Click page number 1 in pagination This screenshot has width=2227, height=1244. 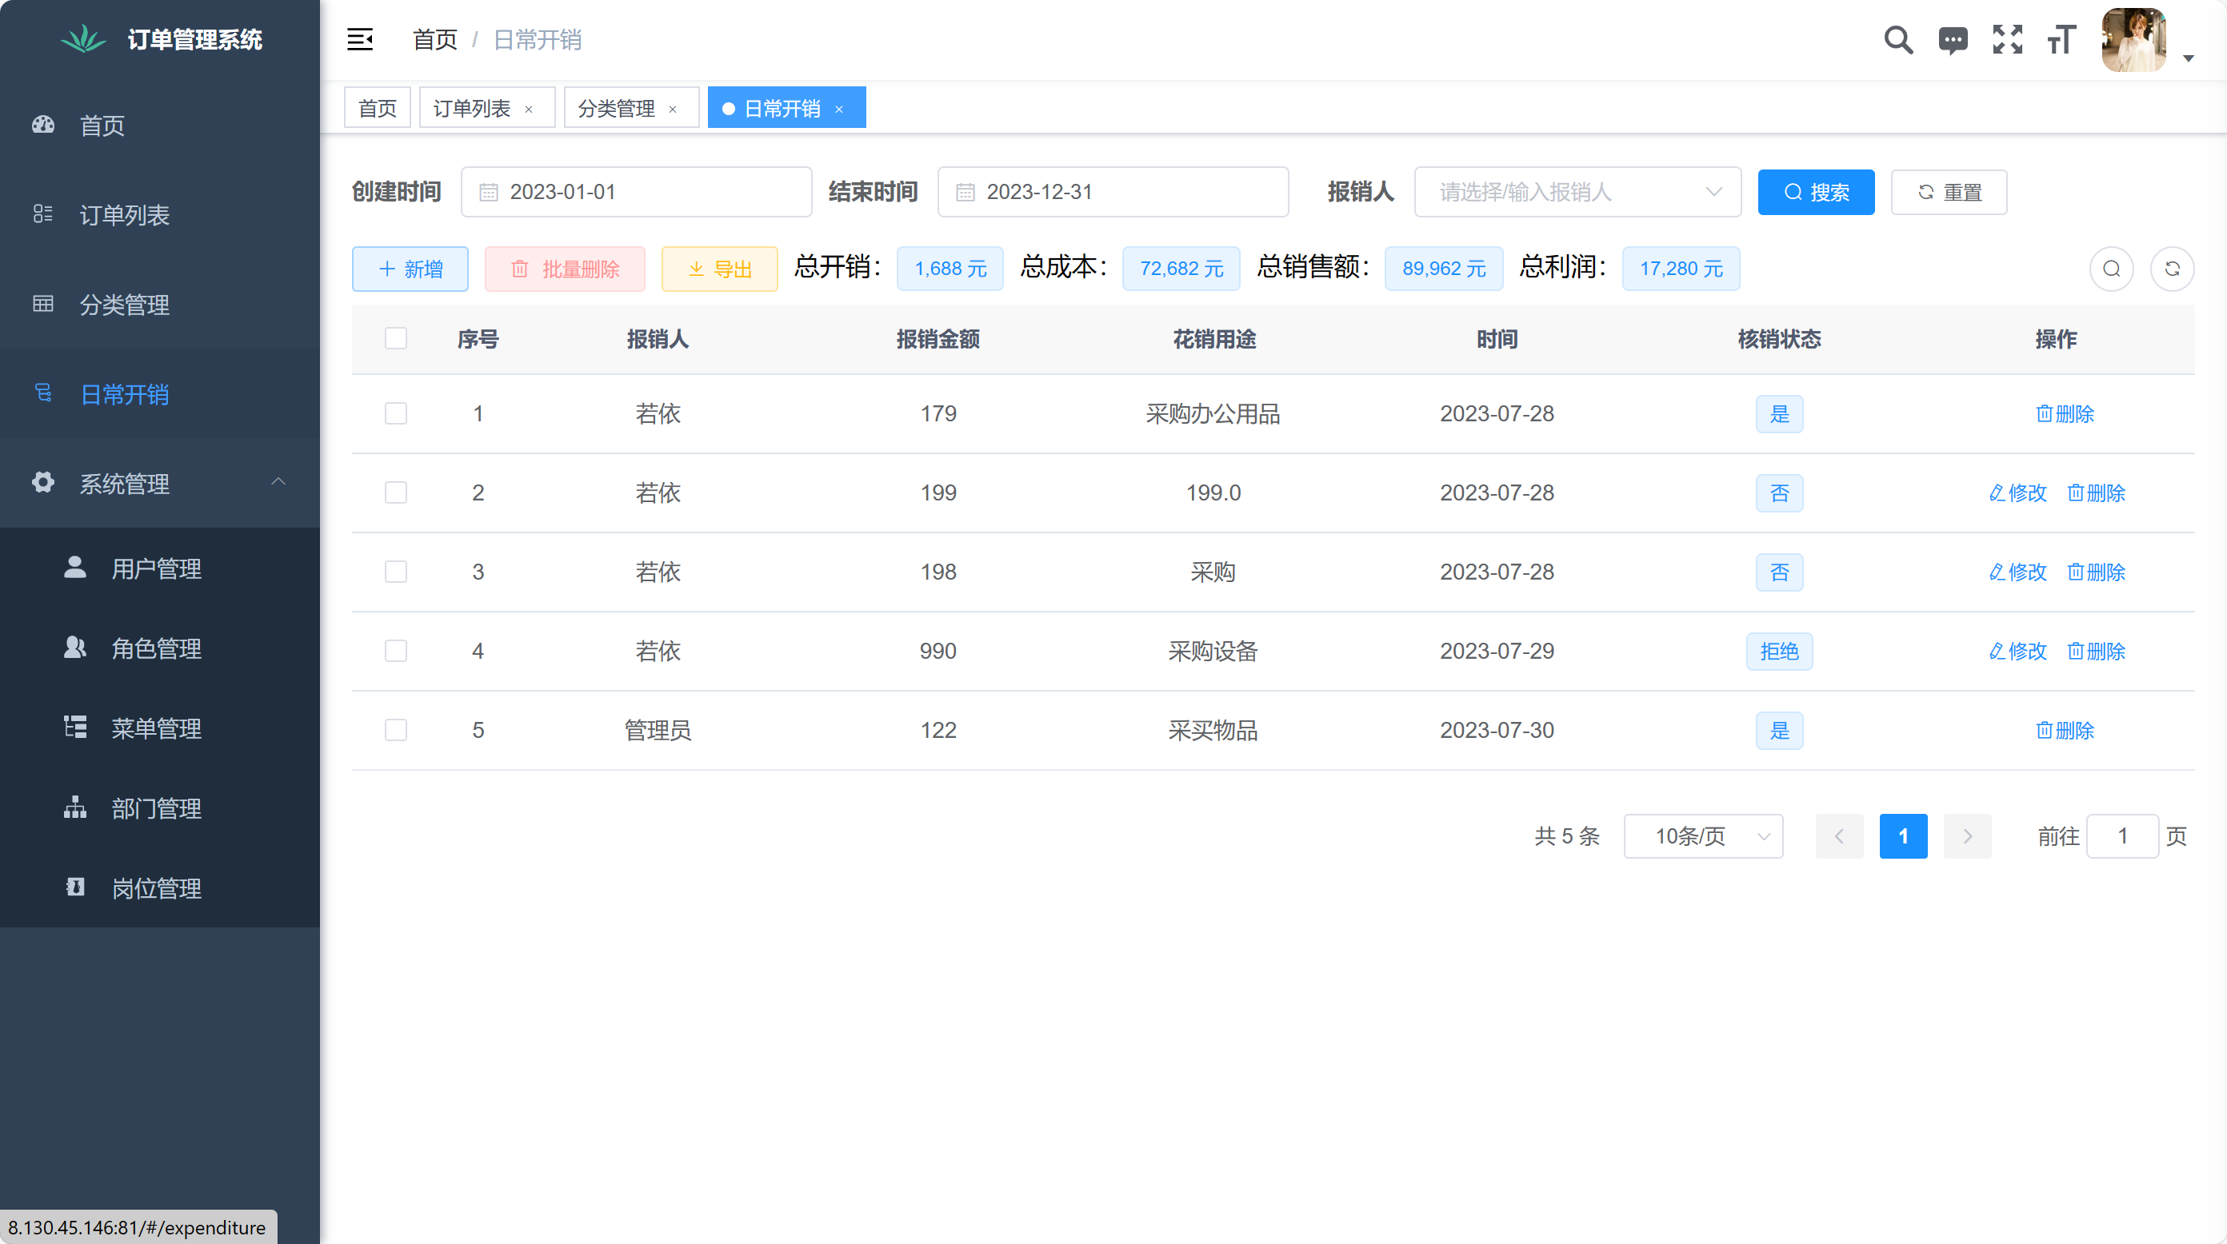point(1904,836)
